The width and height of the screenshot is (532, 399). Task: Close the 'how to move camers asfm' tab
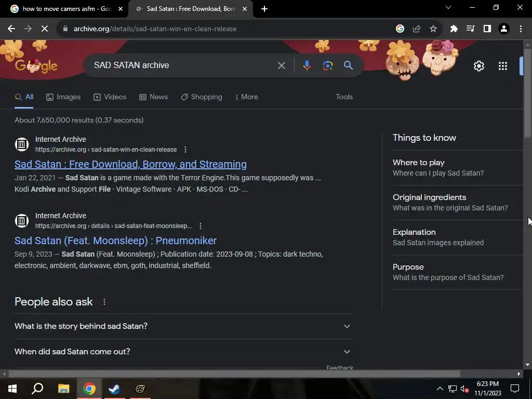pyautogui.click(x=121, y=9)
